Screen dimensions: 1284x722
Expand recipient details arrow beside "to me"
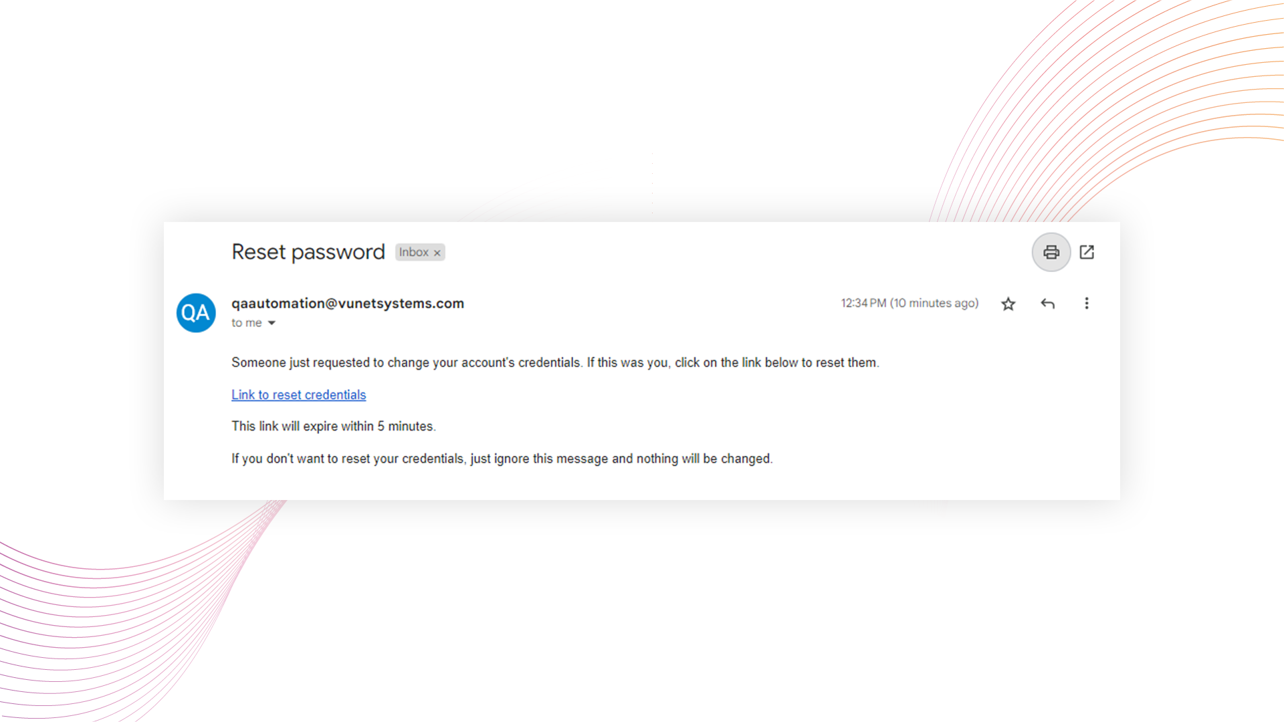pyautogui.click(x=272, y=323)
